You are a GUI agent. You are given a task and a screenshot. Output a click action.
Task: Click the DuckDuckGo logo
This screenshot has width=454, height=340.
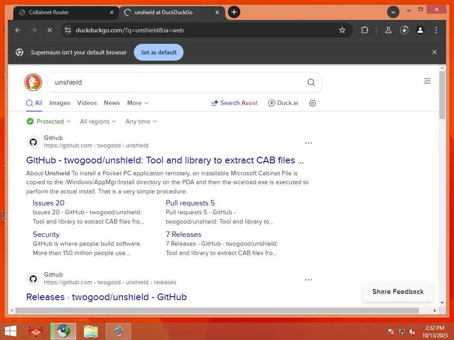(33, 82)
